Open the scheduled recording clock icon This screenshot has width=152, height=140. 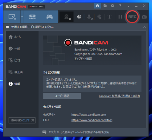(x=112, y=6)
